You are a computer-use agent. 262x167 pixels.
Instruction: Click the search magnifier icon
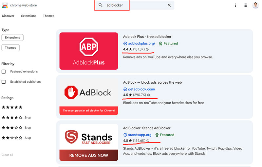pos(101,5)
